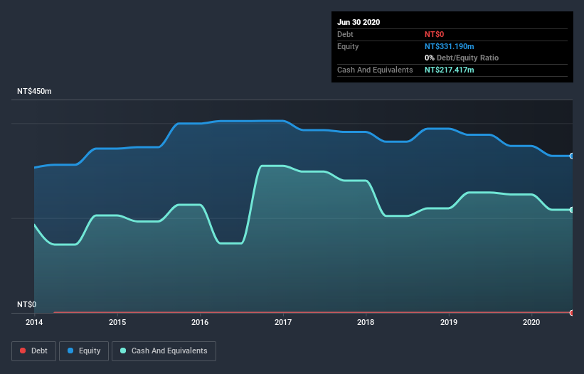The width and height of the screenshot is (584, 374).
Task: Select the 2017 x-axis label
Action: coord(283,322)
